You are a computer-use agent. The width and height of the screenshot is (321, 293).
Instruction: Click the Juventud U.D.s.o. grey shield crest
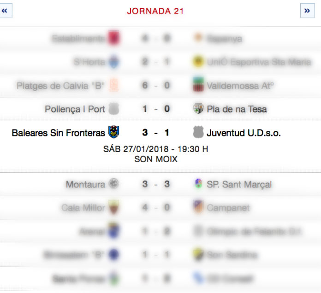(198, 132)
